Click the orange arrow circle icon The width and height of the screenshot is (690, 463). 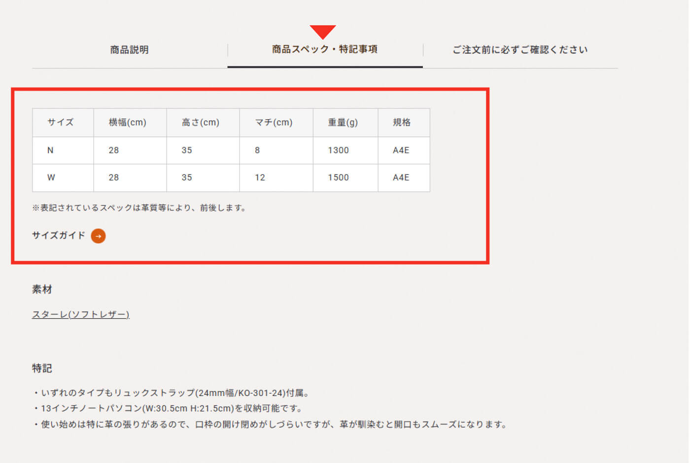(x=99, y=236)
